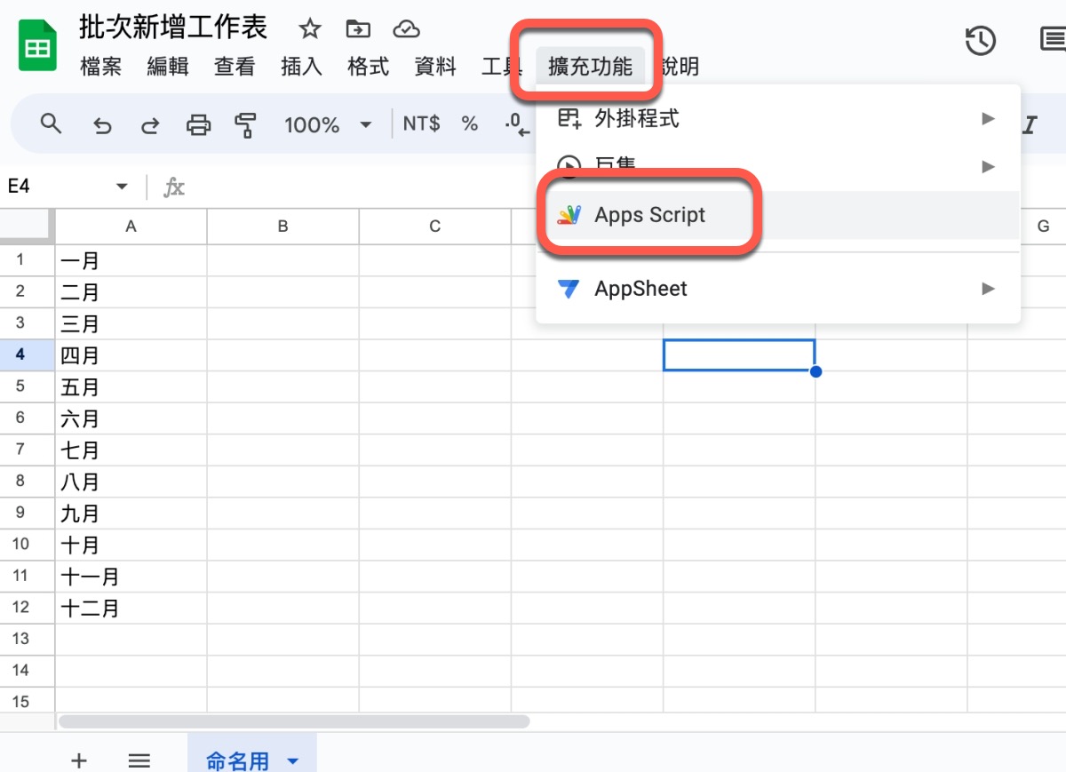Viewport: 1066px width, 772px height.
Task: Select cell containing 八月
Action: [x=131, y=481]
